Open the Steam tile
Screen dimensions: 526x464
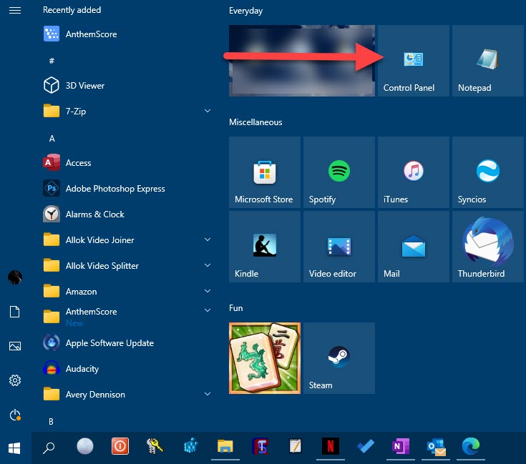click(x=339, y=358)
